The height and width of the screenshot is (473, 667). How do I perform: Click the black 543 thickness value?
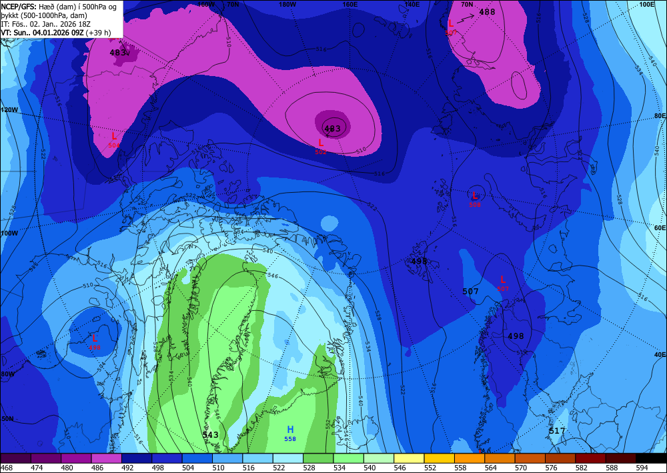(x=210, y=435)
